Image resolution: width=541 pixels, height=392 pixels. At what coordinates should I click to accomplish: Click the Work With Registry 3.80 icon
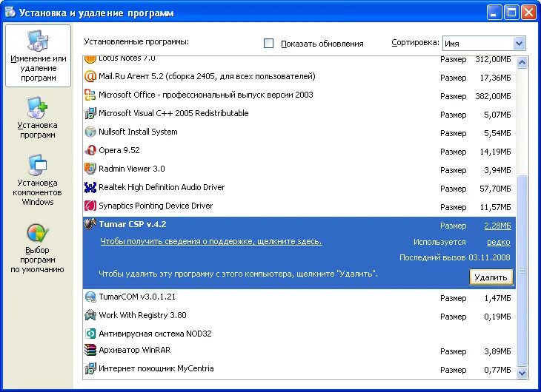[90, 315]
